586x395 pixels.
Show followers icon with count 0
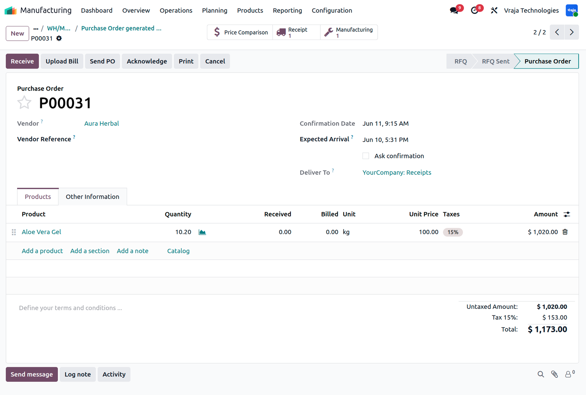click(x=570, y=374)
